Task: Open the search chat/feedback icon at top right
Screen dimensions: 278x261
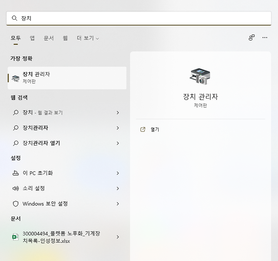Action: coord(251,37)
